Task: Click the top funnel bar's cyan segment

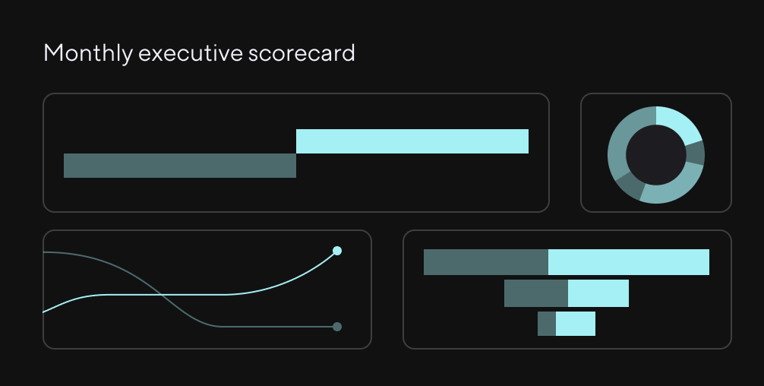Action: click(628, 262)
